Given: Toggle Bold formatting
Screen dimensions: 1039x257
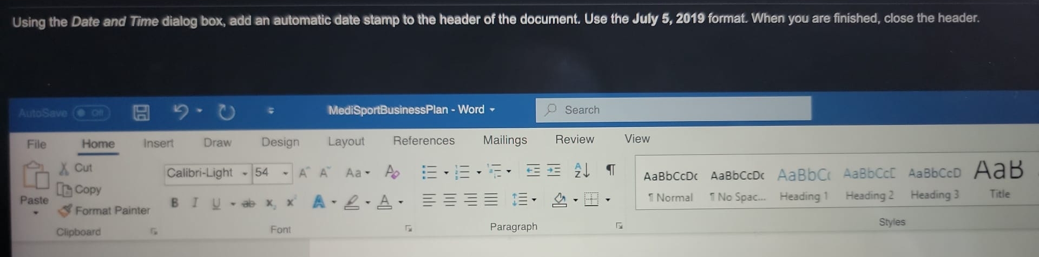Looking at the screenshot, I should tap(174, 202).
